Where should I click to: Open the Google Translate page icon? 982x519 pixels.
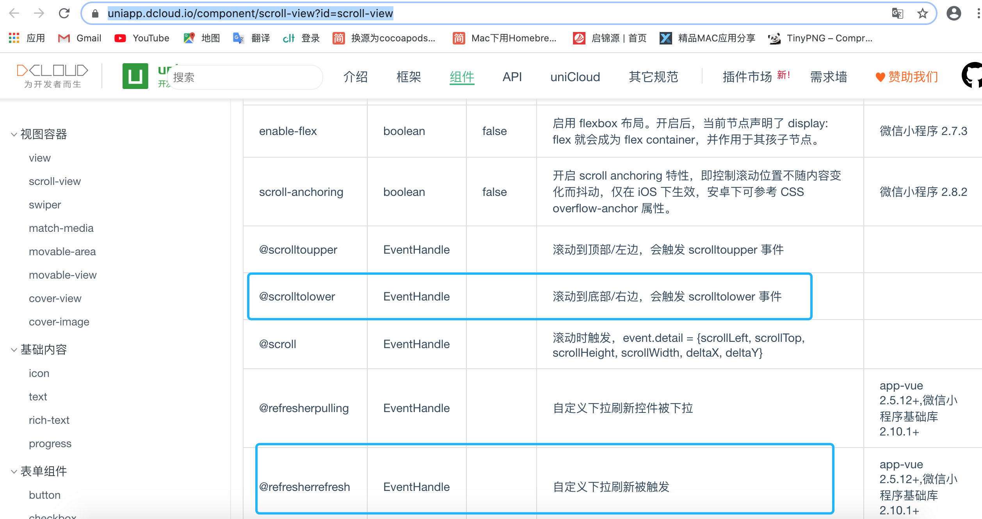click(897, 14)
